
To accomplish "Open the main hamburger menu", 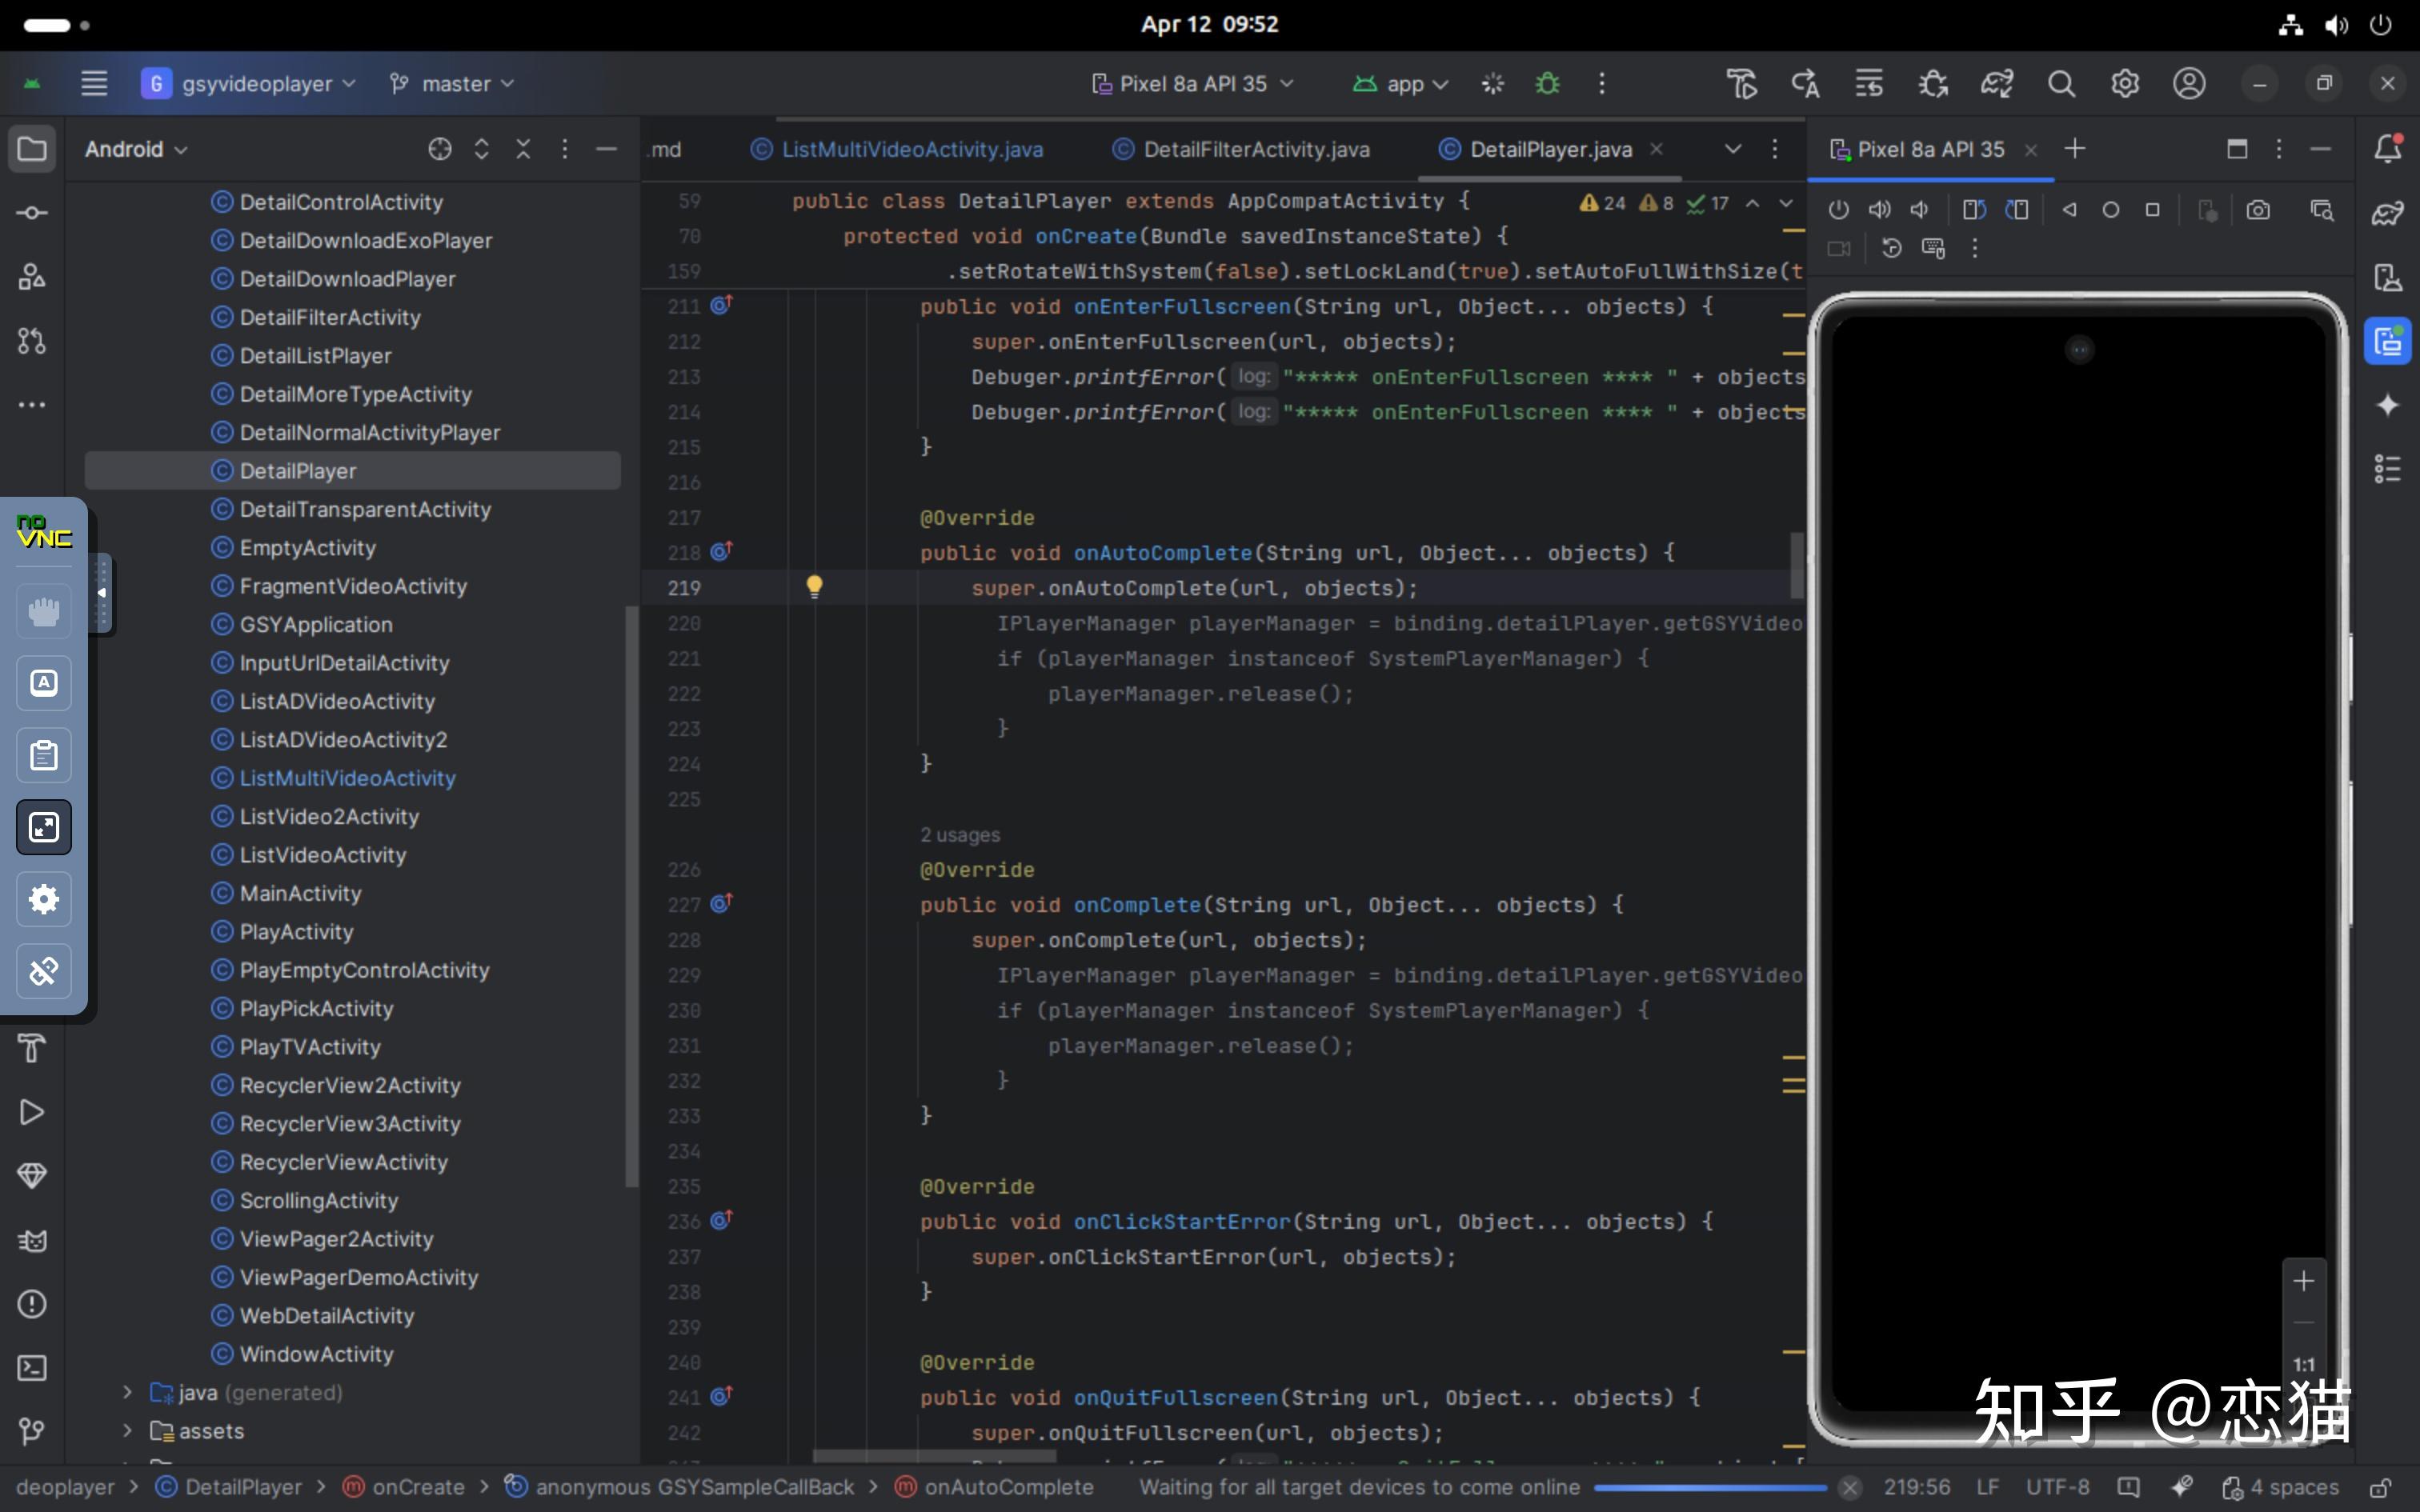I will point(94,84).
